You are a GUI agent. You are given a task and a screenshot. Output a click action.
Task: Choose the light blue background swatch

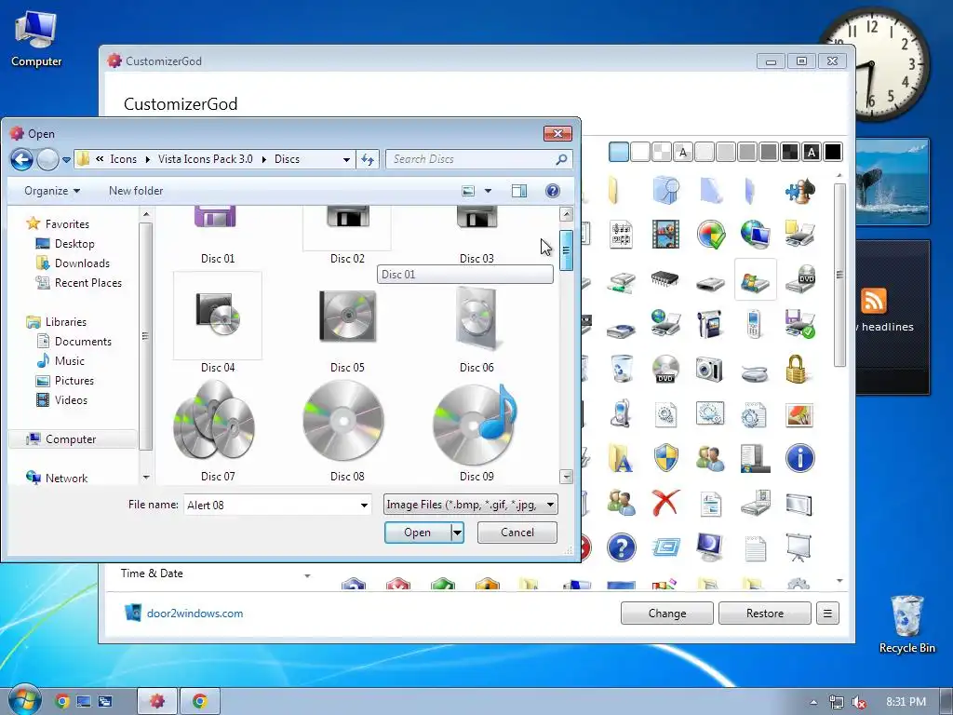tap(619, 152)
